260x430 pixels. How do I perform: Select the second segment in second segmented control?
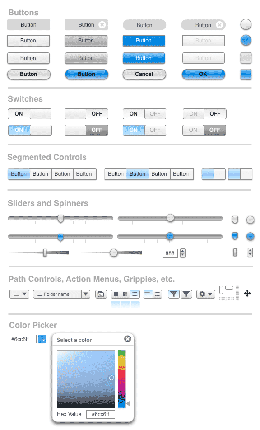click(x=138, y=174)
